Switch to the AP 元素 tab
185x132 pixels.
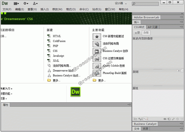tap(153, 27)
